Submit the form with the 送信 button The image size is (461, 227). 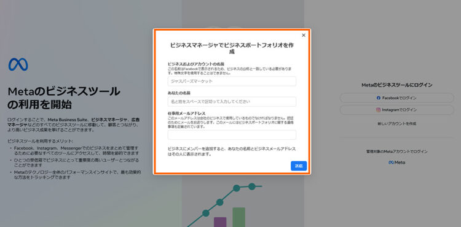299,166
